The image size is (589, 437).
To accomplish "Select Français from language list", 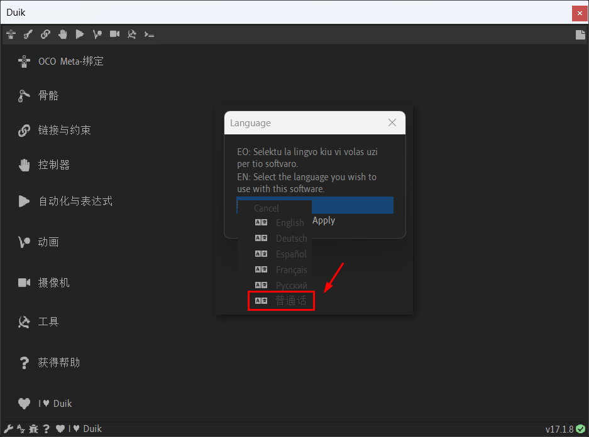I will point(282,270).
